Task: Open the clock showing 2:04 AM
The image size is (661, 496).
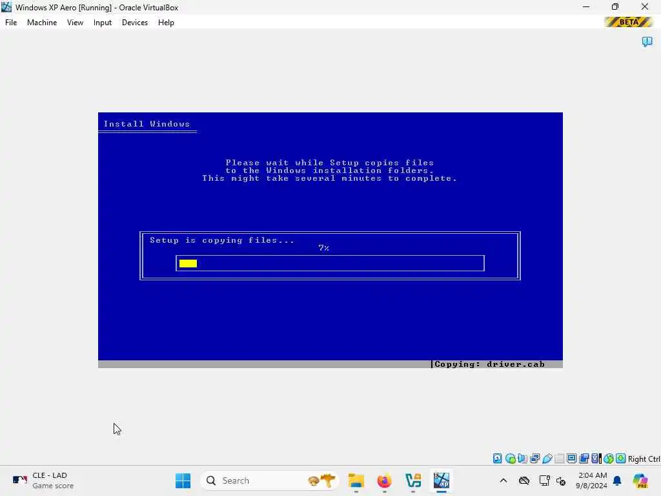Action: pyautogui.click(x=592, y=480)
